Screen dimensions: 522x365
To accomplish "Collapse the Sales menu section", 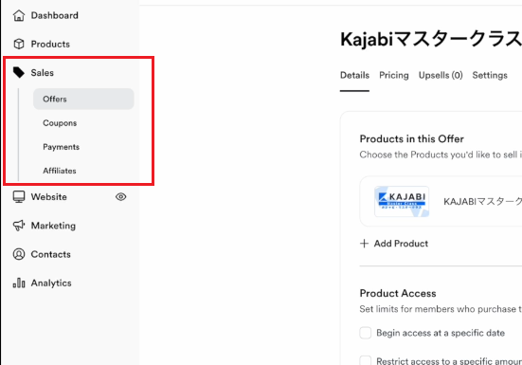I will (x=43, y=73).
